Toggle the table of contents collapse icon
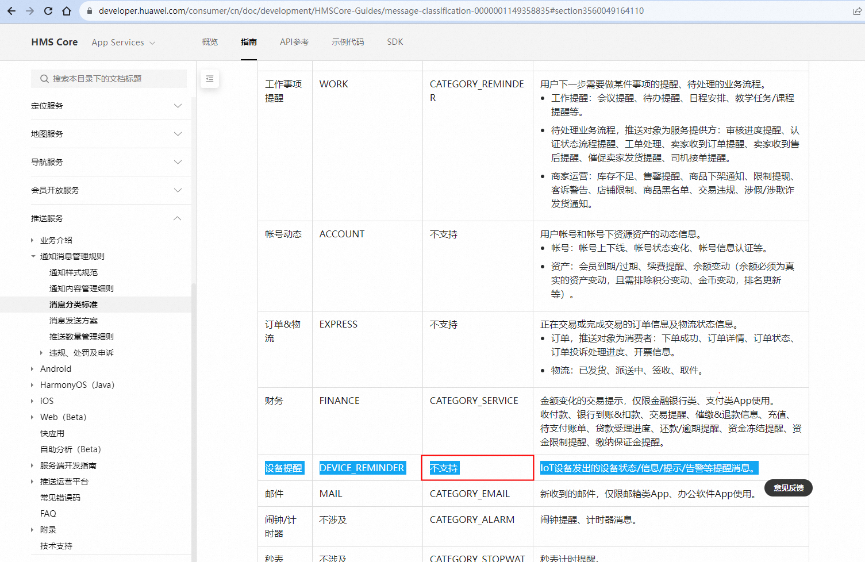Image resolution: width=865 pixels, height=562 pixels. point(210,79)
